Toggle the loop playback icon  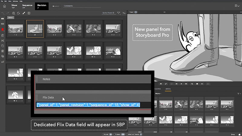coord(172,84)
